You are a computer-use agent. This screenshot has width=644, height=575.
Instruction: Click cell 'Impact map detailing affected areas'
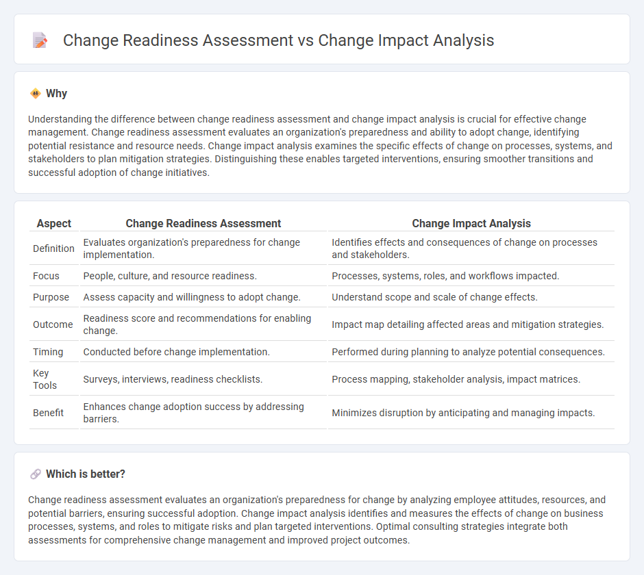(x=471, y=324)
